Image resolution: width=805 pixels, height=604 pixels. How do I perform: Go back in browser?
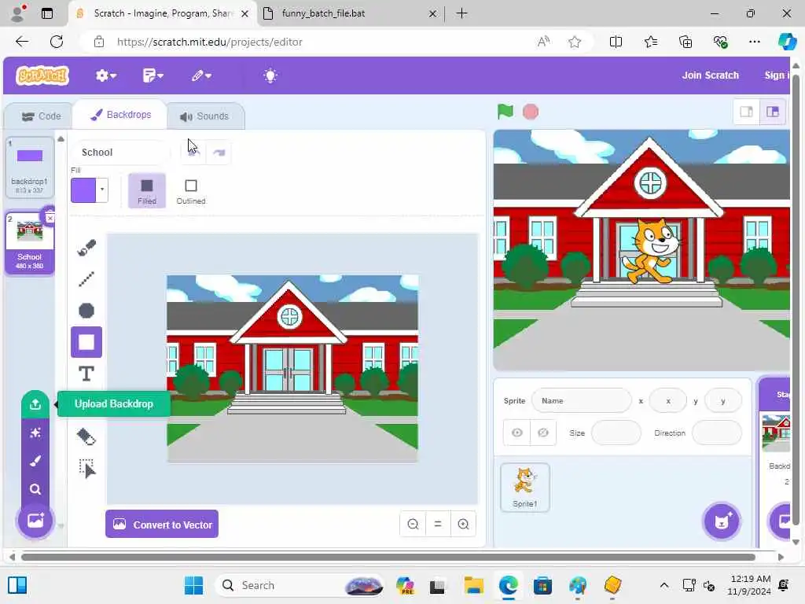tap(22, 42)
